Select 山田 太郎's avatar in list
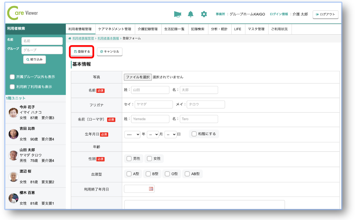355x220 pixels. [x=13, y=155]
